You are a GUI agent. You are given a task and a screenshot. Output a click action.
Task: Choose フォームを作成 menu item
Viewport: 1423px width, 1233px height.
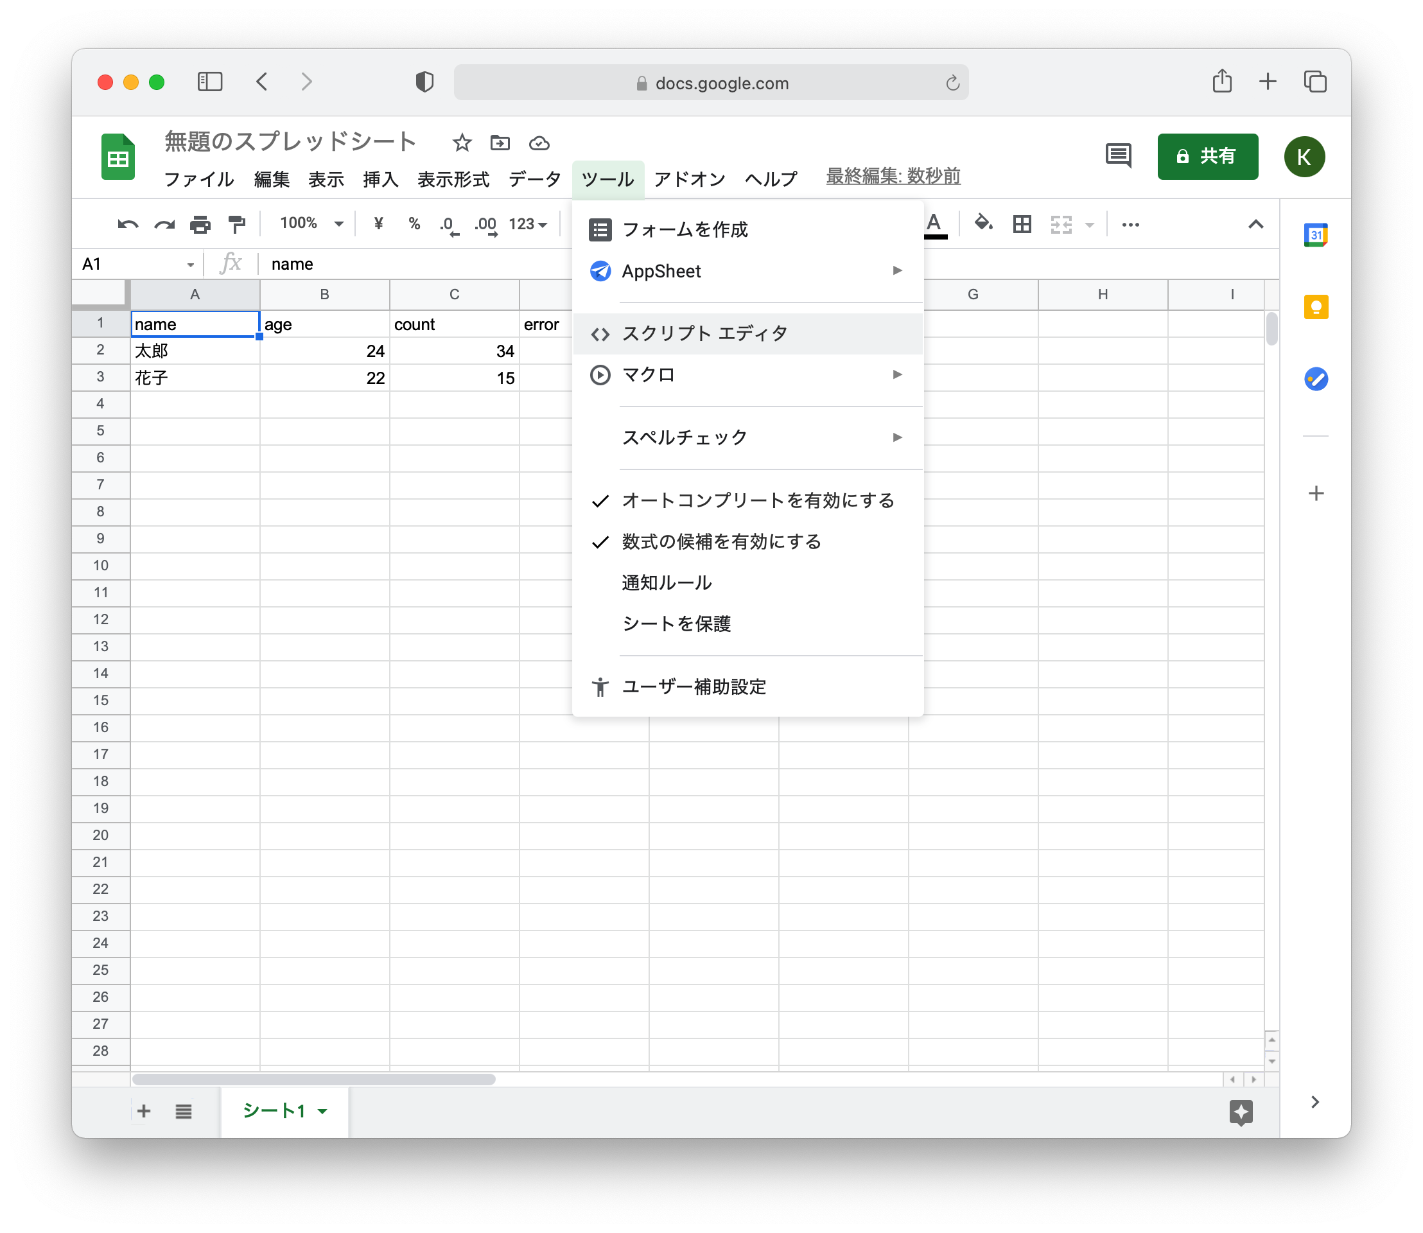(x=747, y=229)
